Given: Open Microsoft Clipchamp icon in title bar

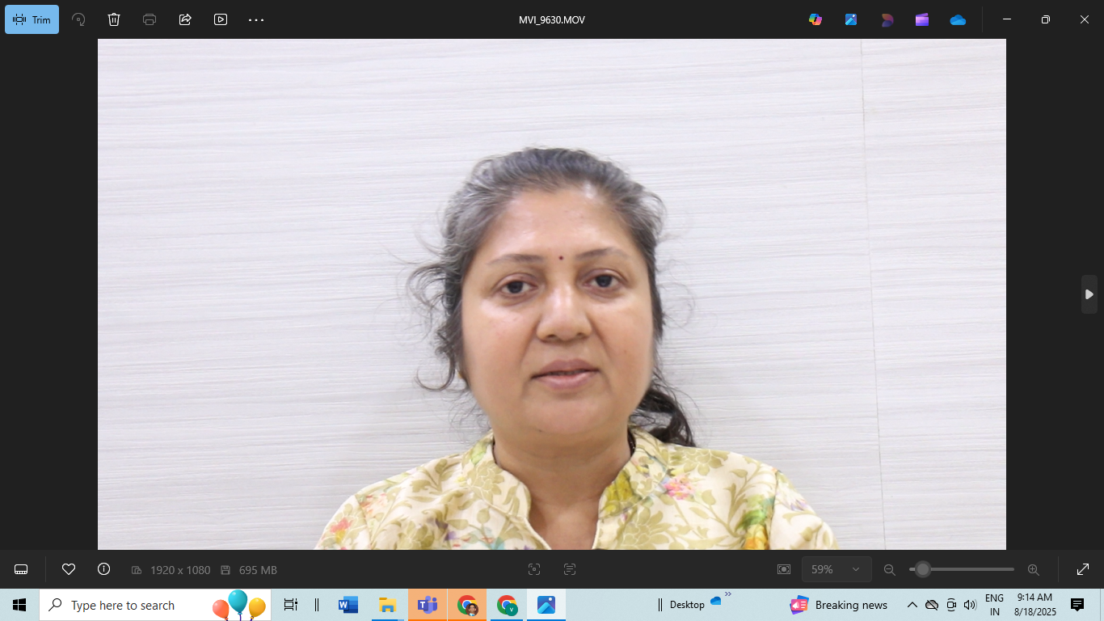Looking at the screenshot, I should pyautogui.click(x=922, y=19).
